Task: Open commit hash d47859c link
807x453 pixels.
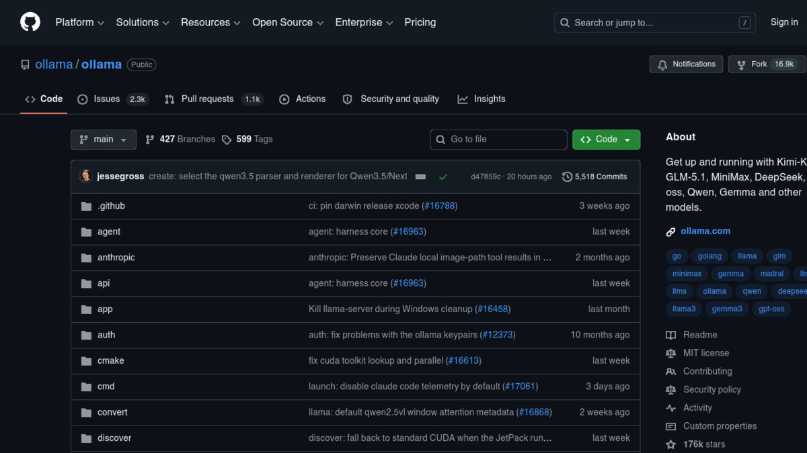Action: pyautogui.click(x=486, y=177)
